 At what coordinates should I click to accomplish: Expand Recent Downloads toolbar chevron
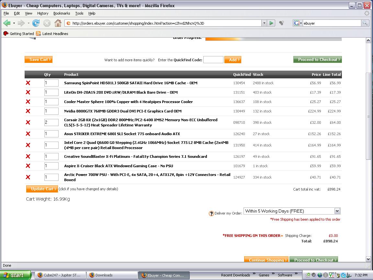tap(254, 273)
